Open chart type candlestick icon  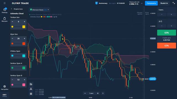click(31, 84)
